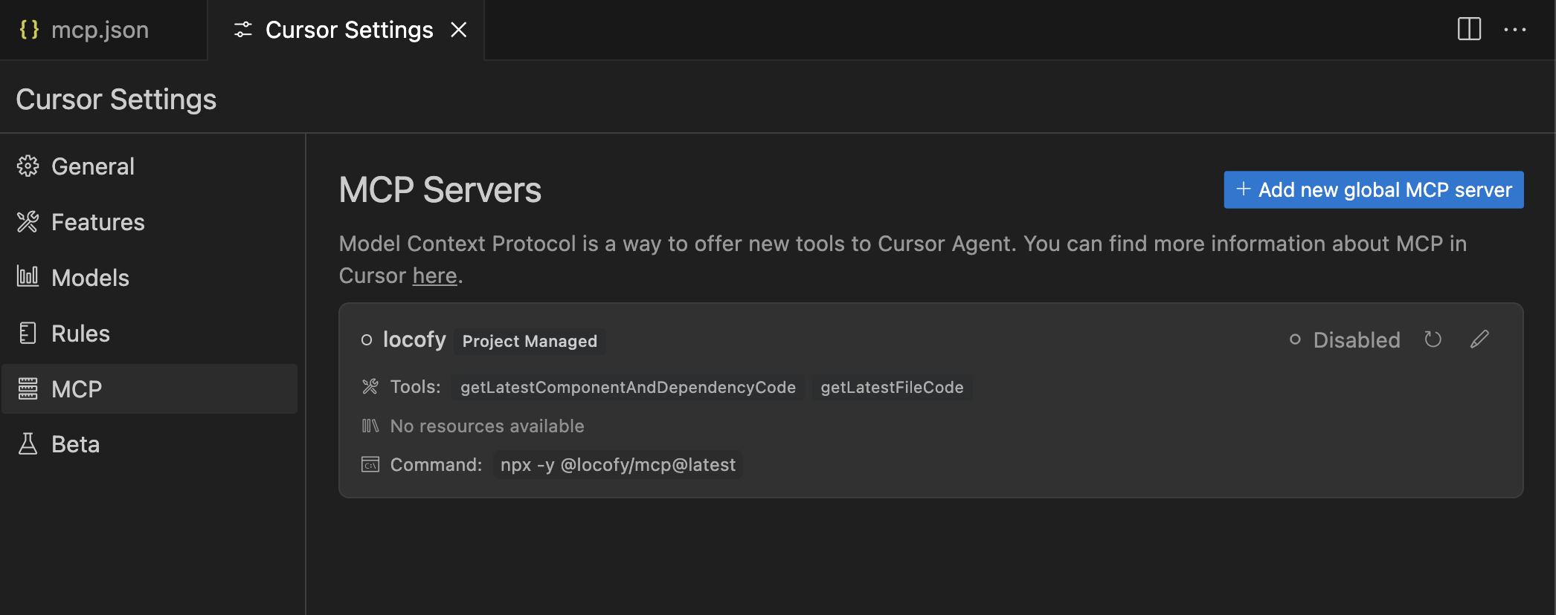Open Beta settings via flask icon
Image resolution: width=1556 pixels, height=615 pixels.
pyautogui.click(x=28, y=443)
